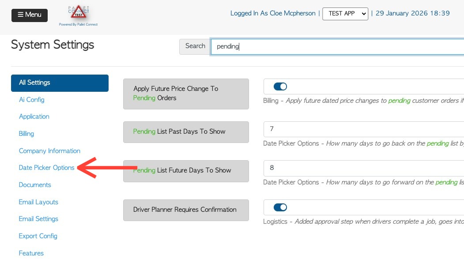Toggle Apply Future Price Change To Pending Orders
464x259 pixels.
(280, 87)
